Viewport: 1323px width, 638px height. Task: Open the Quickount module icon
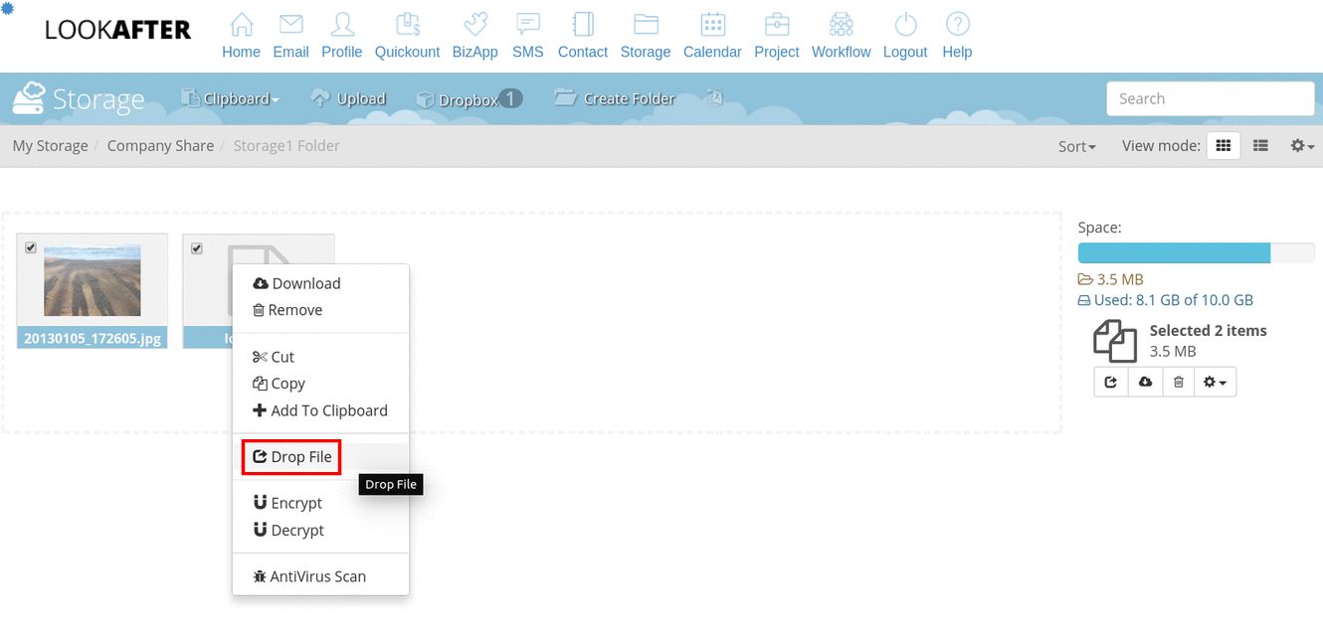pyautogui.click(x=407, y=26)
